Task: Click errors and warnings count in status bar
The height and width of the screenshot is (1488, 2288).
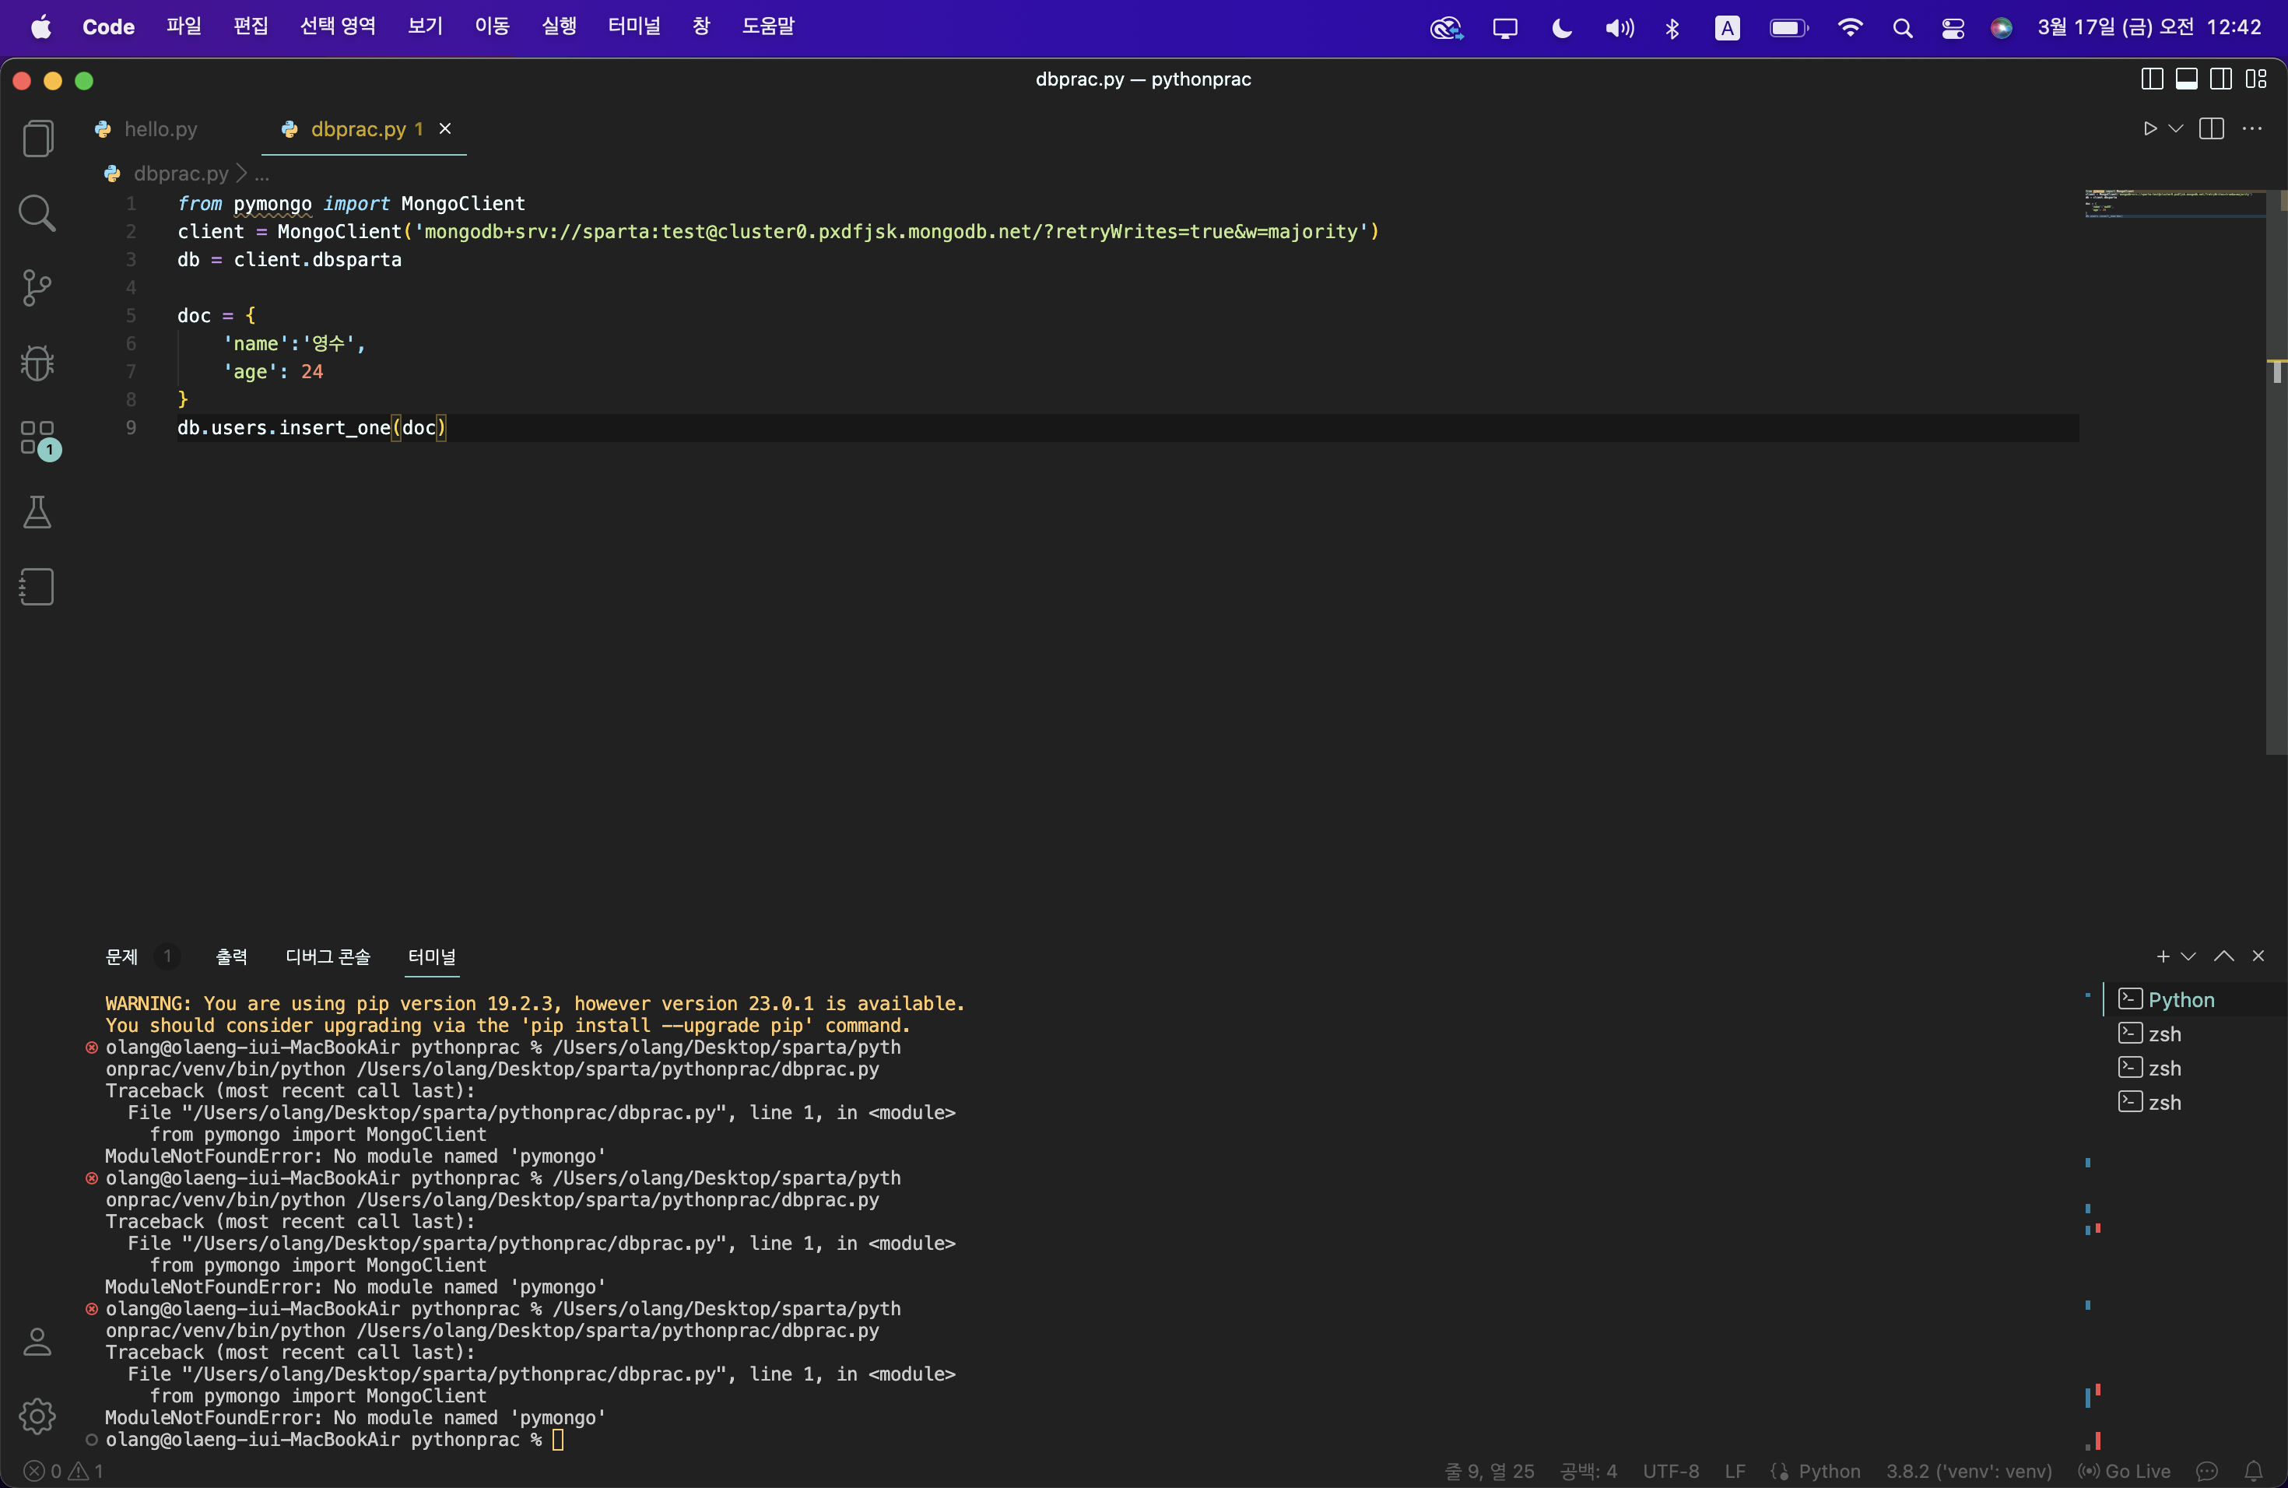Action: point(64,1471)
